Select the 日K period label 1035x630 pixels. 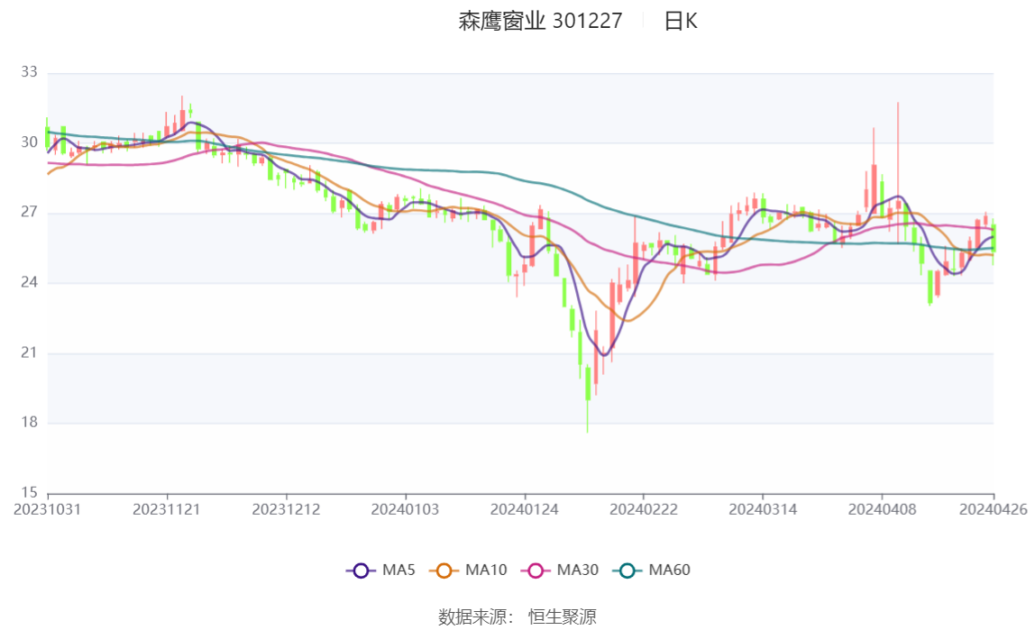point(681,22)
